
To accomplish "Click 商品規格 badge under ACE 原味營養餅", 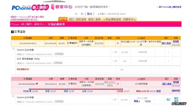I will click(x=58, y=63).
